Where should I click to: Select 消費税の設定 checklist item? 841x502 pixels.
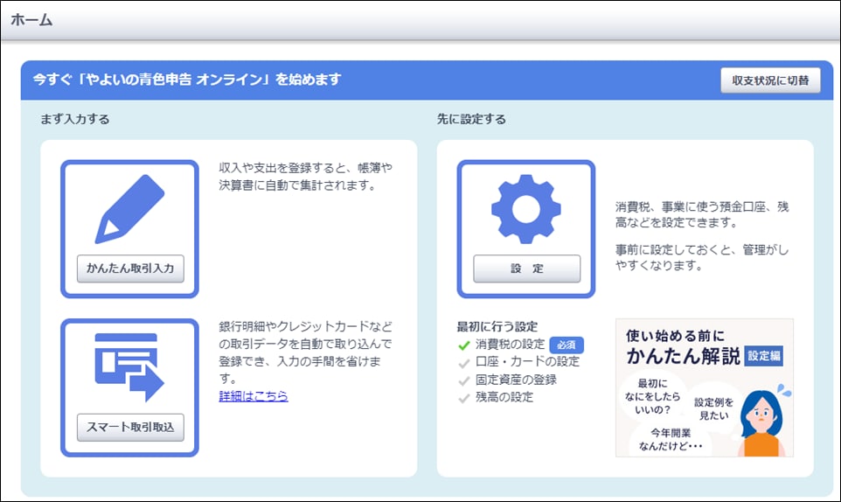510,345
